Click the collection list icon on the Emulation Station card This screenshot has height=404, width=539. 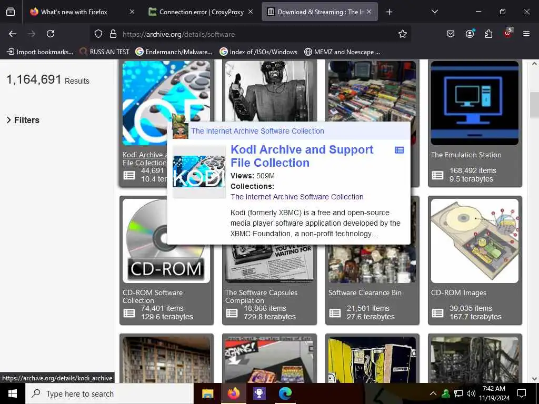[x=437, y=175]
